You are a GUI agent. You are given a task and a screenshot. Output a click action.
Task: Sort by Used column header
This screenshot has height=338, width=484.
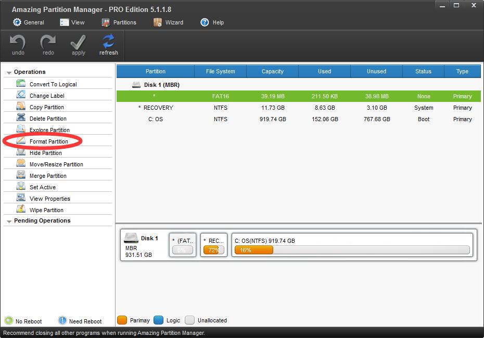(324, 71)
